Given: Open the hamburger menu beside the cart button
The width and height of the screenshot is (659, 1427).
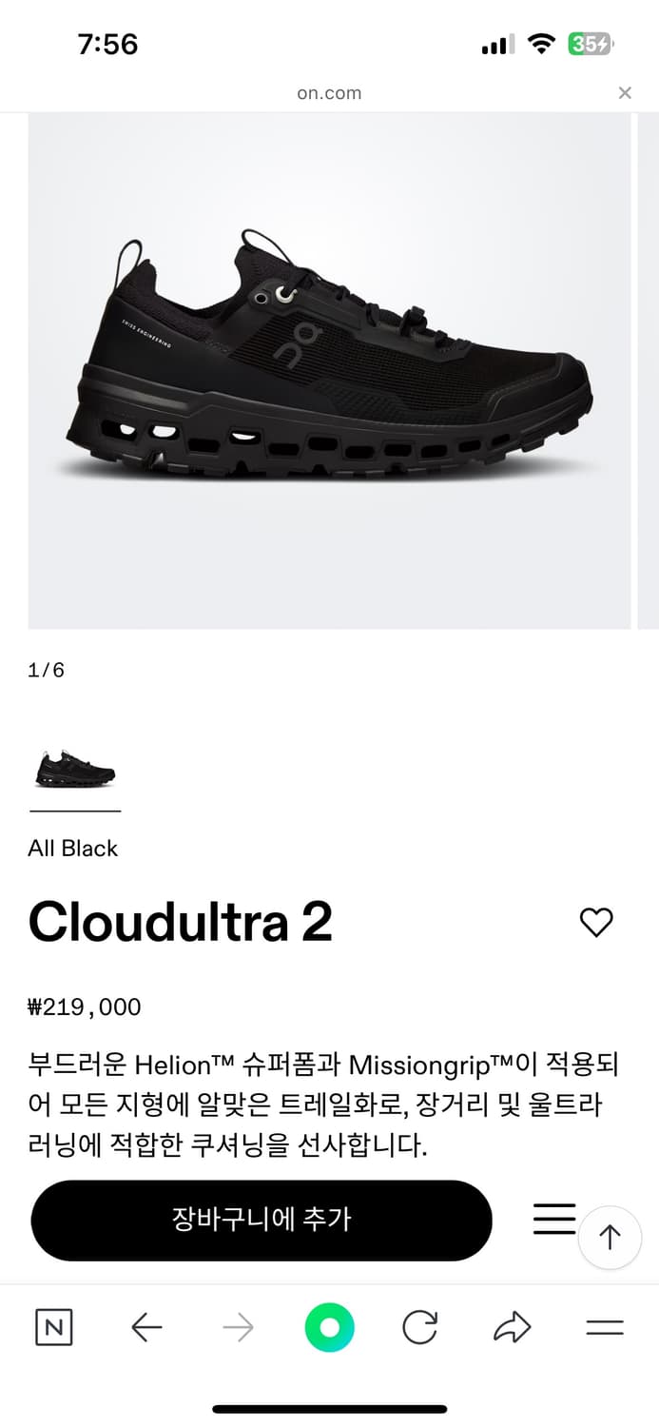Looking at the screenshot, I should tap(553, 1219).
